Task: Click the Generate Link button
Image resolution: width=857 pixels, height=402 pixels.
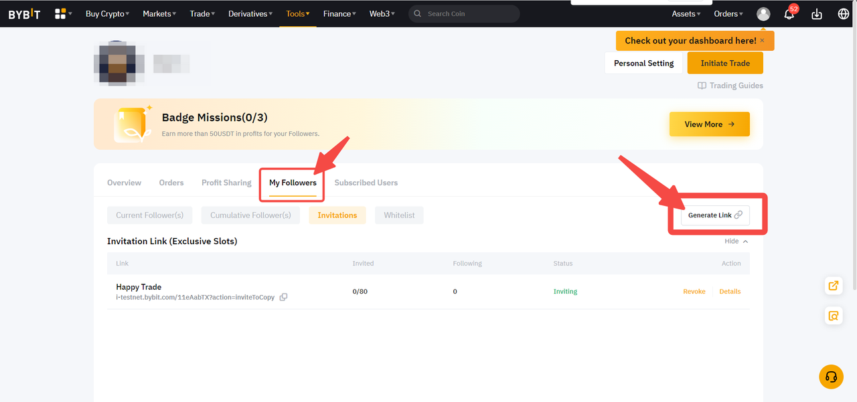Action: point(715,215)
